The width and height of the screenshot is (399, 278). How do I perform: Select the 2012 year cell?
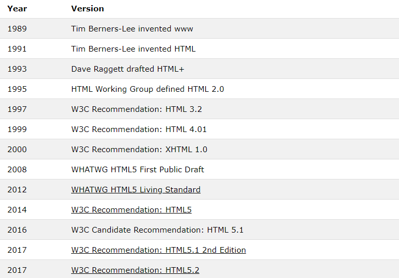17,190
